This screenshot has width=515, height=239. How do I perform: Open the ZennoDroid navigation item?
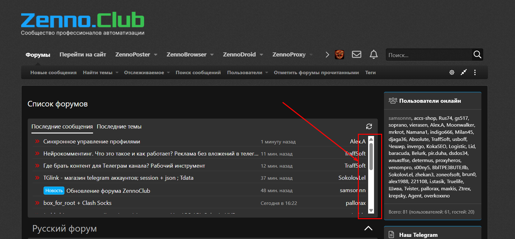coord(239,55)
